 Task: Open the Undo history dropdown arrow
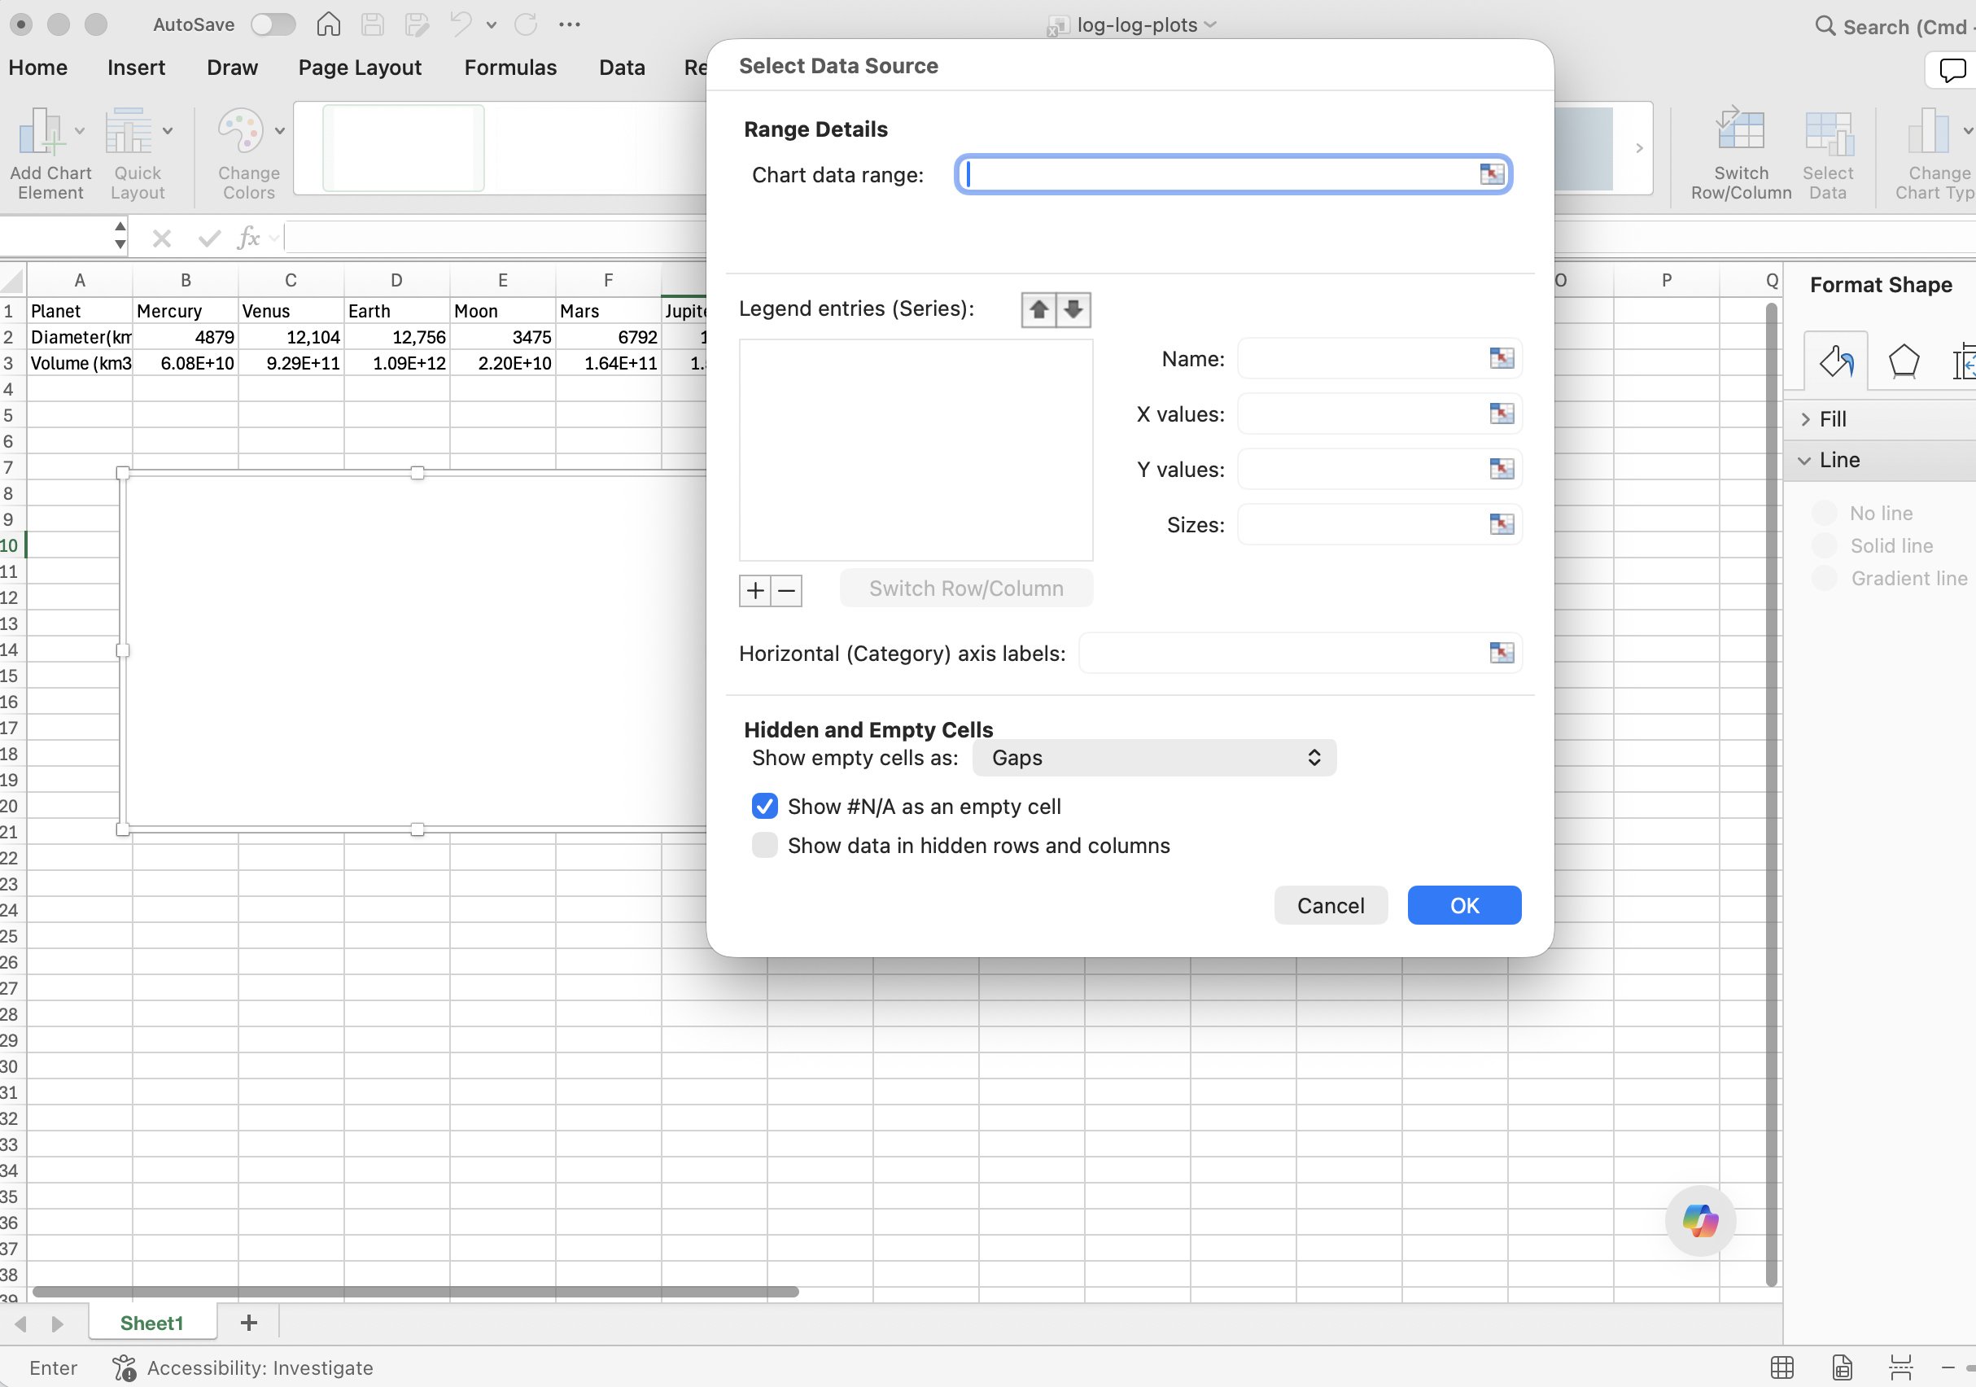tap(492, 25)
